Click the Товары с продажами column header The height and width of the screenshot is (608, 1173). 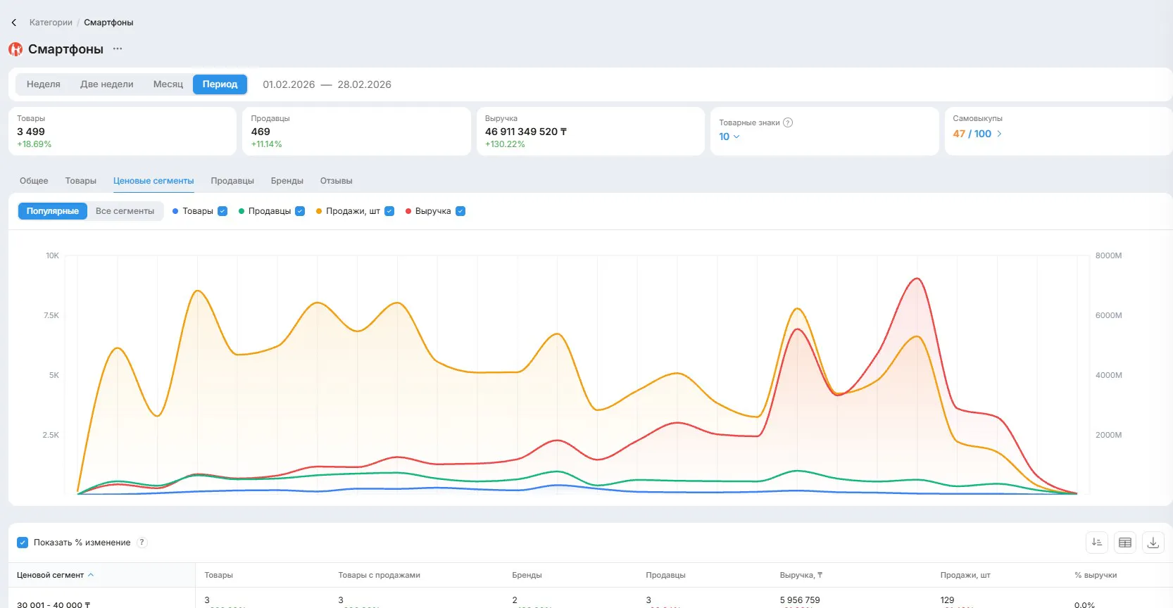coord(379,575)
